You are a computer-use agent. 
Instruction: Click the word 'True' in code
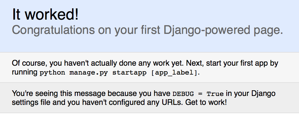click(x=215, y=94)
